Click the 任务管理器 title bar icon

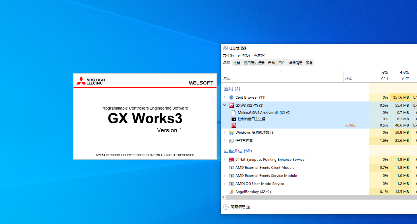225,48
